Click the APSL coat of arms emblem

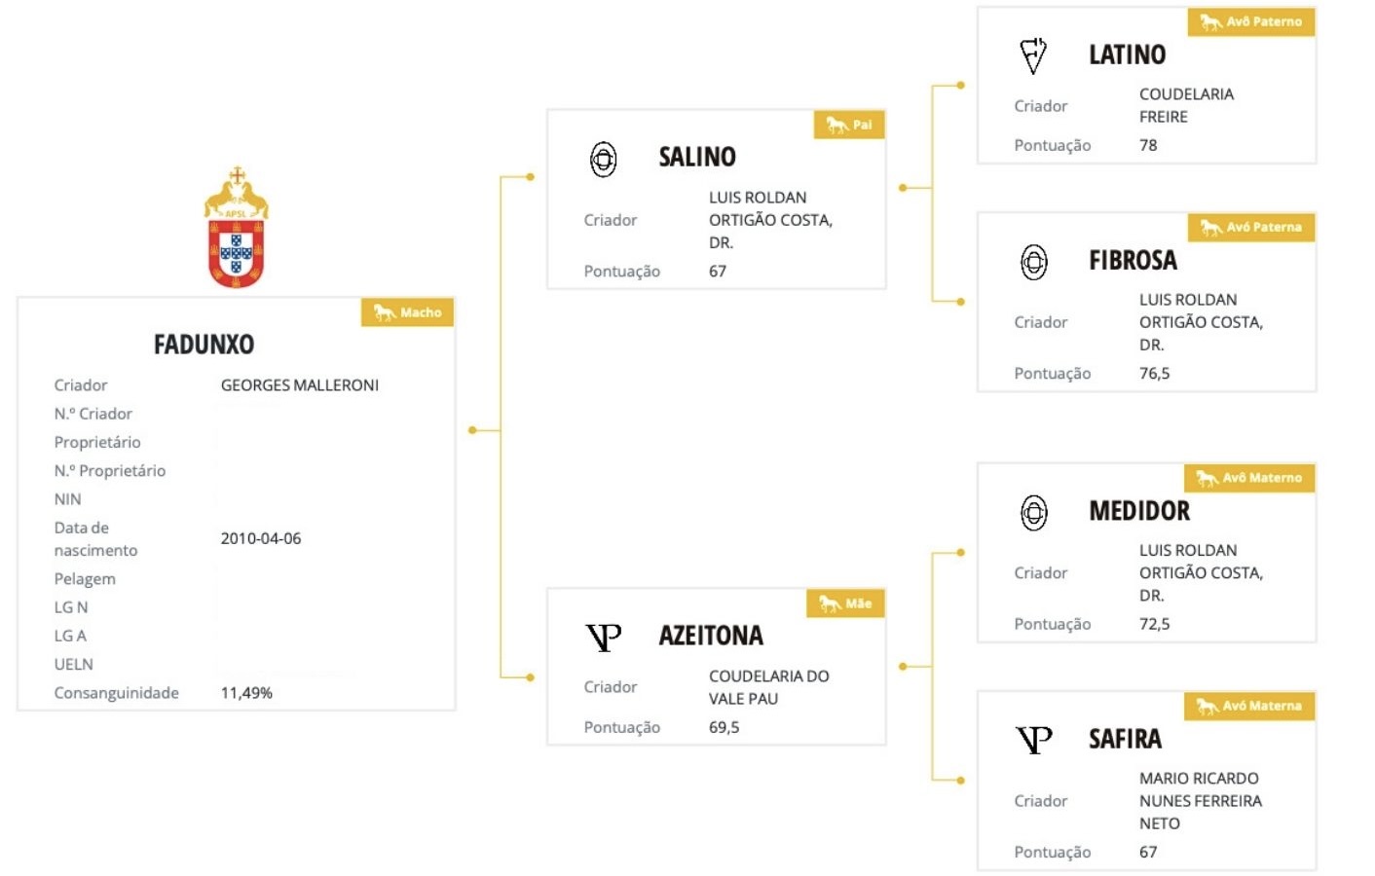point(236,230)
